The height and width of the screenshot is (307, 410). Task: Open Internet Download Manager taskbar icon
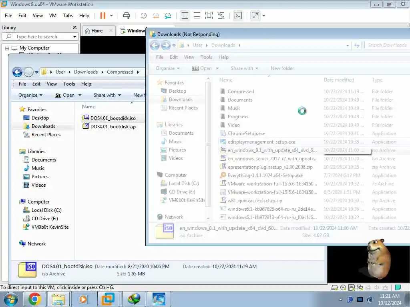pos(134,299)
